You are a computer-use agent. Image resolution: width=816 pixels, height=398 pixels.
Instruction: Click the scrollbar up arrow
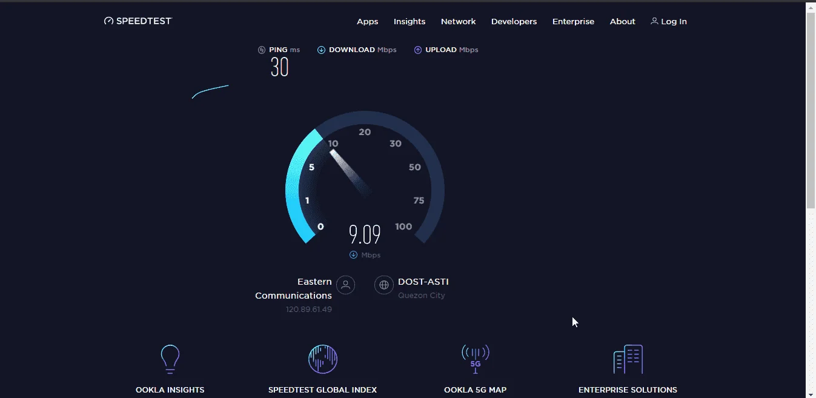[x=811, y=6]
